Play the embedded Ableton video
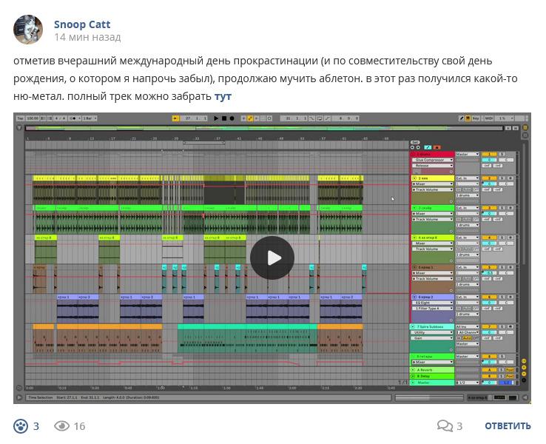Screen dimensions: 546x444 272,258
